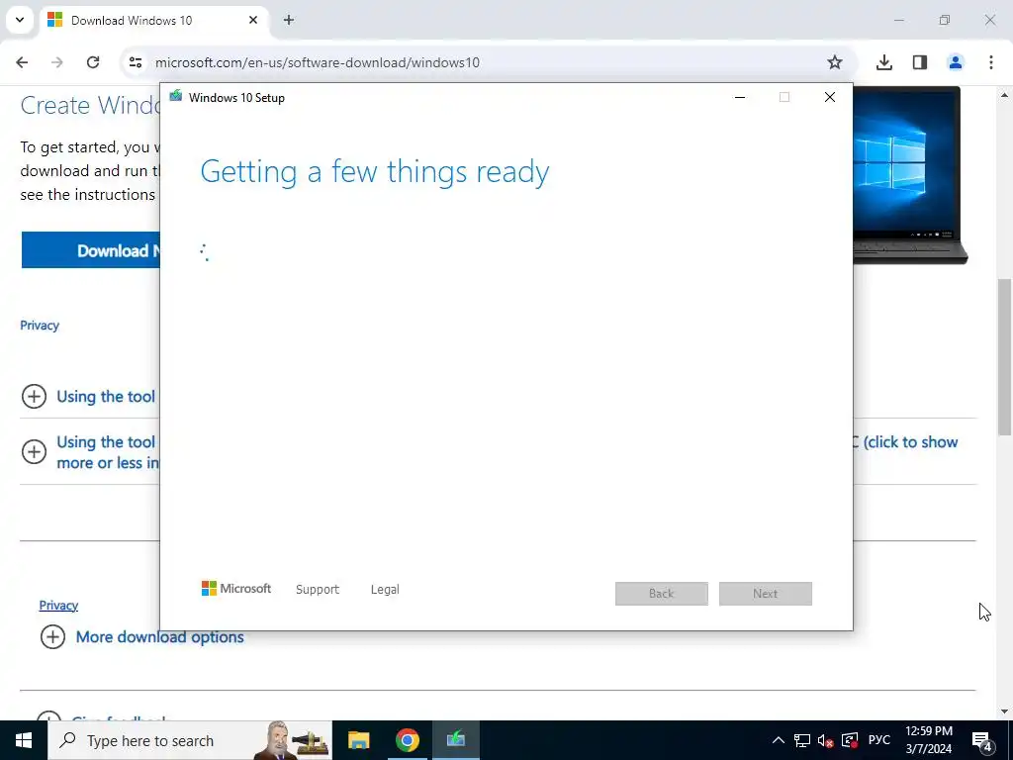The image size is (1013, 760).
Task: Open Chrome three-dot menu
Action: 991,62
